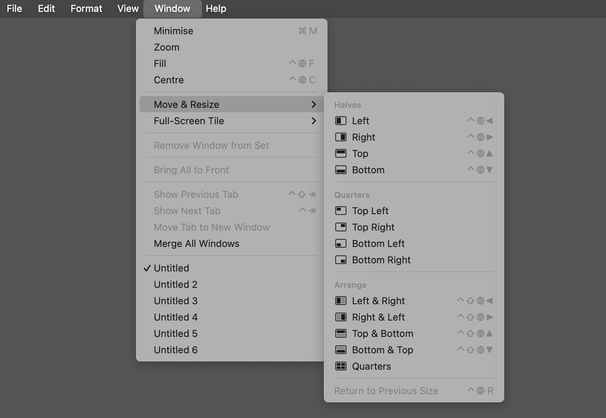
Task: Click the greyed Remove Window from Set item
Action: [x=232, y=145]
